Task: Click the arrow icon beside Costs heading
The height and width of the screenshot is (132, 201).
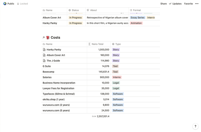Action: coord(43,37)
